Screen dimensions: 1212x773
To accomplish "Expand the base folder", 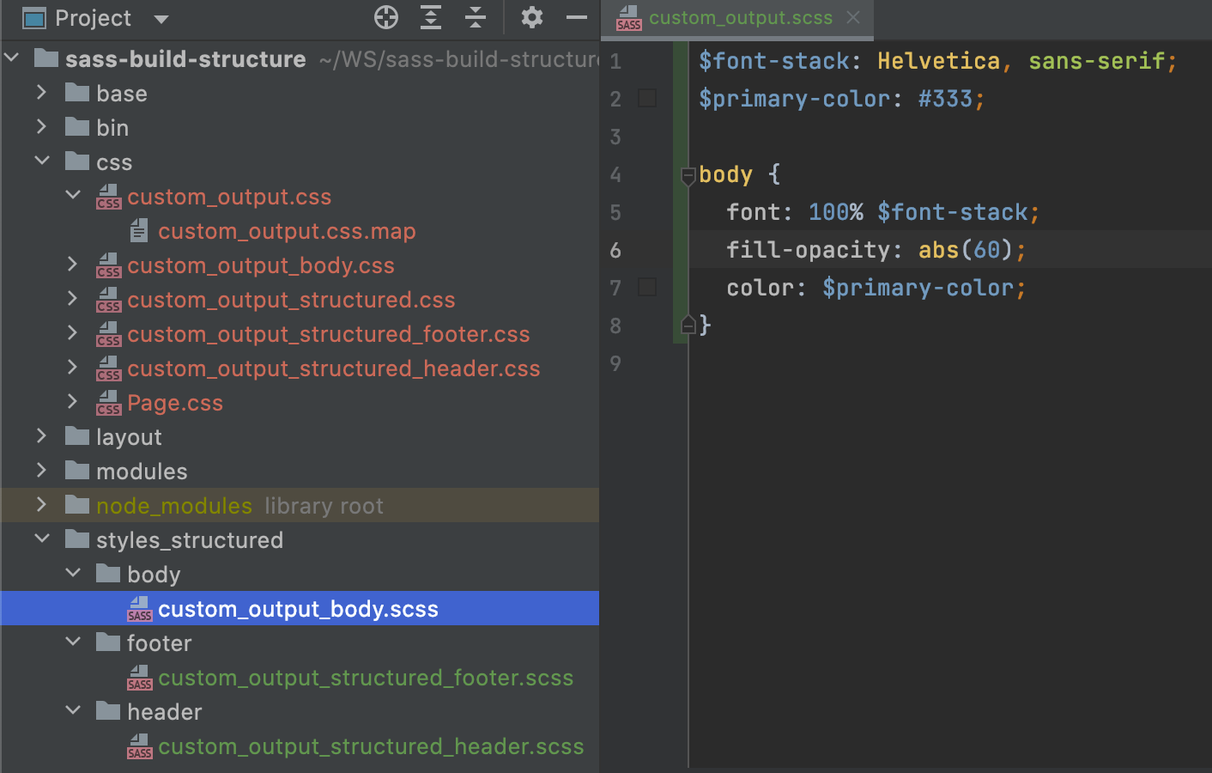I will pyautogui.click(x=41, y=93).
